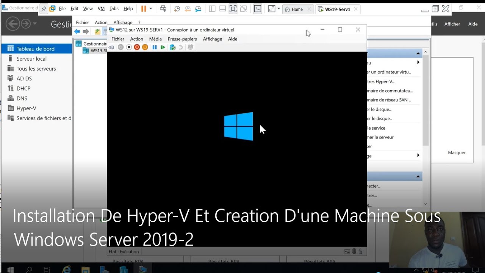Collapse the upper Actions pane section
Viewport: 485px width, 273px height.
point(418,53)
